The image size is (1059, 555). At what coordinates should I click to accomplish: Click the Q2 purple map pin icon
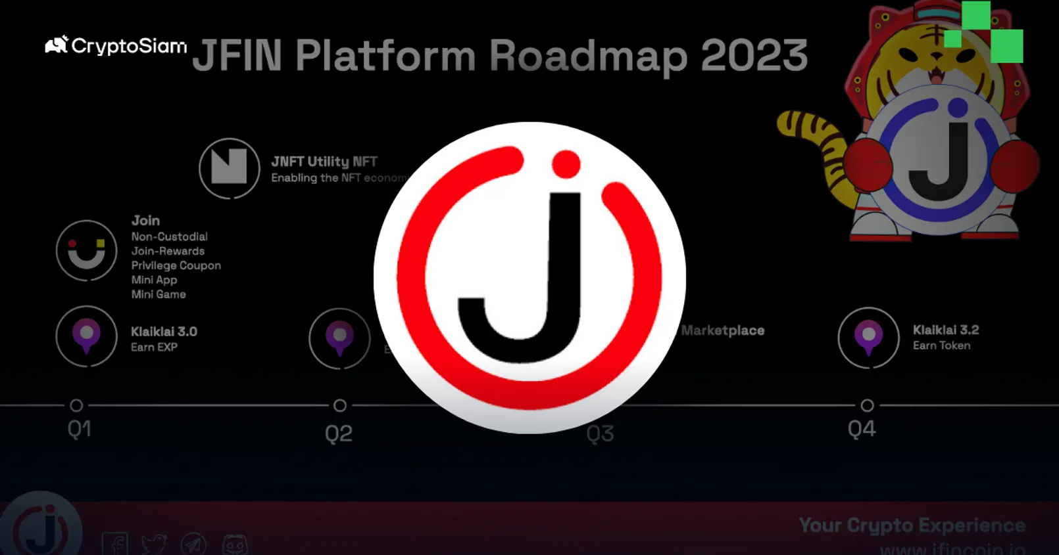(x=339, y=338)
